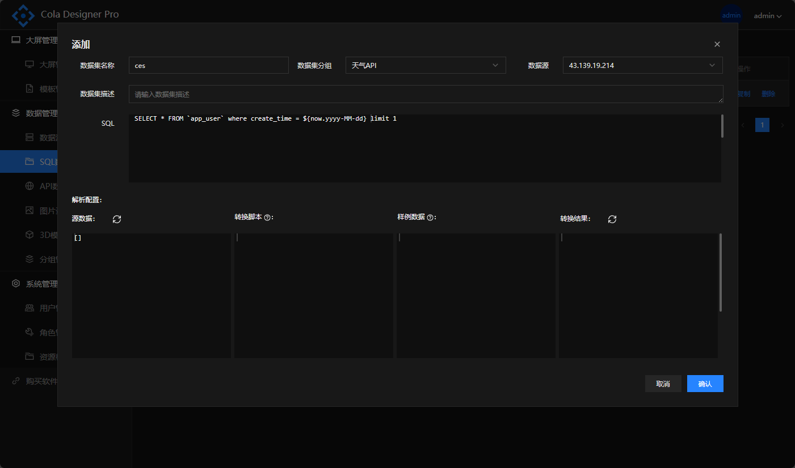Click the help icon next to 样例数据
This screenshot has width=795, height=468.
(x=430, y=218)
